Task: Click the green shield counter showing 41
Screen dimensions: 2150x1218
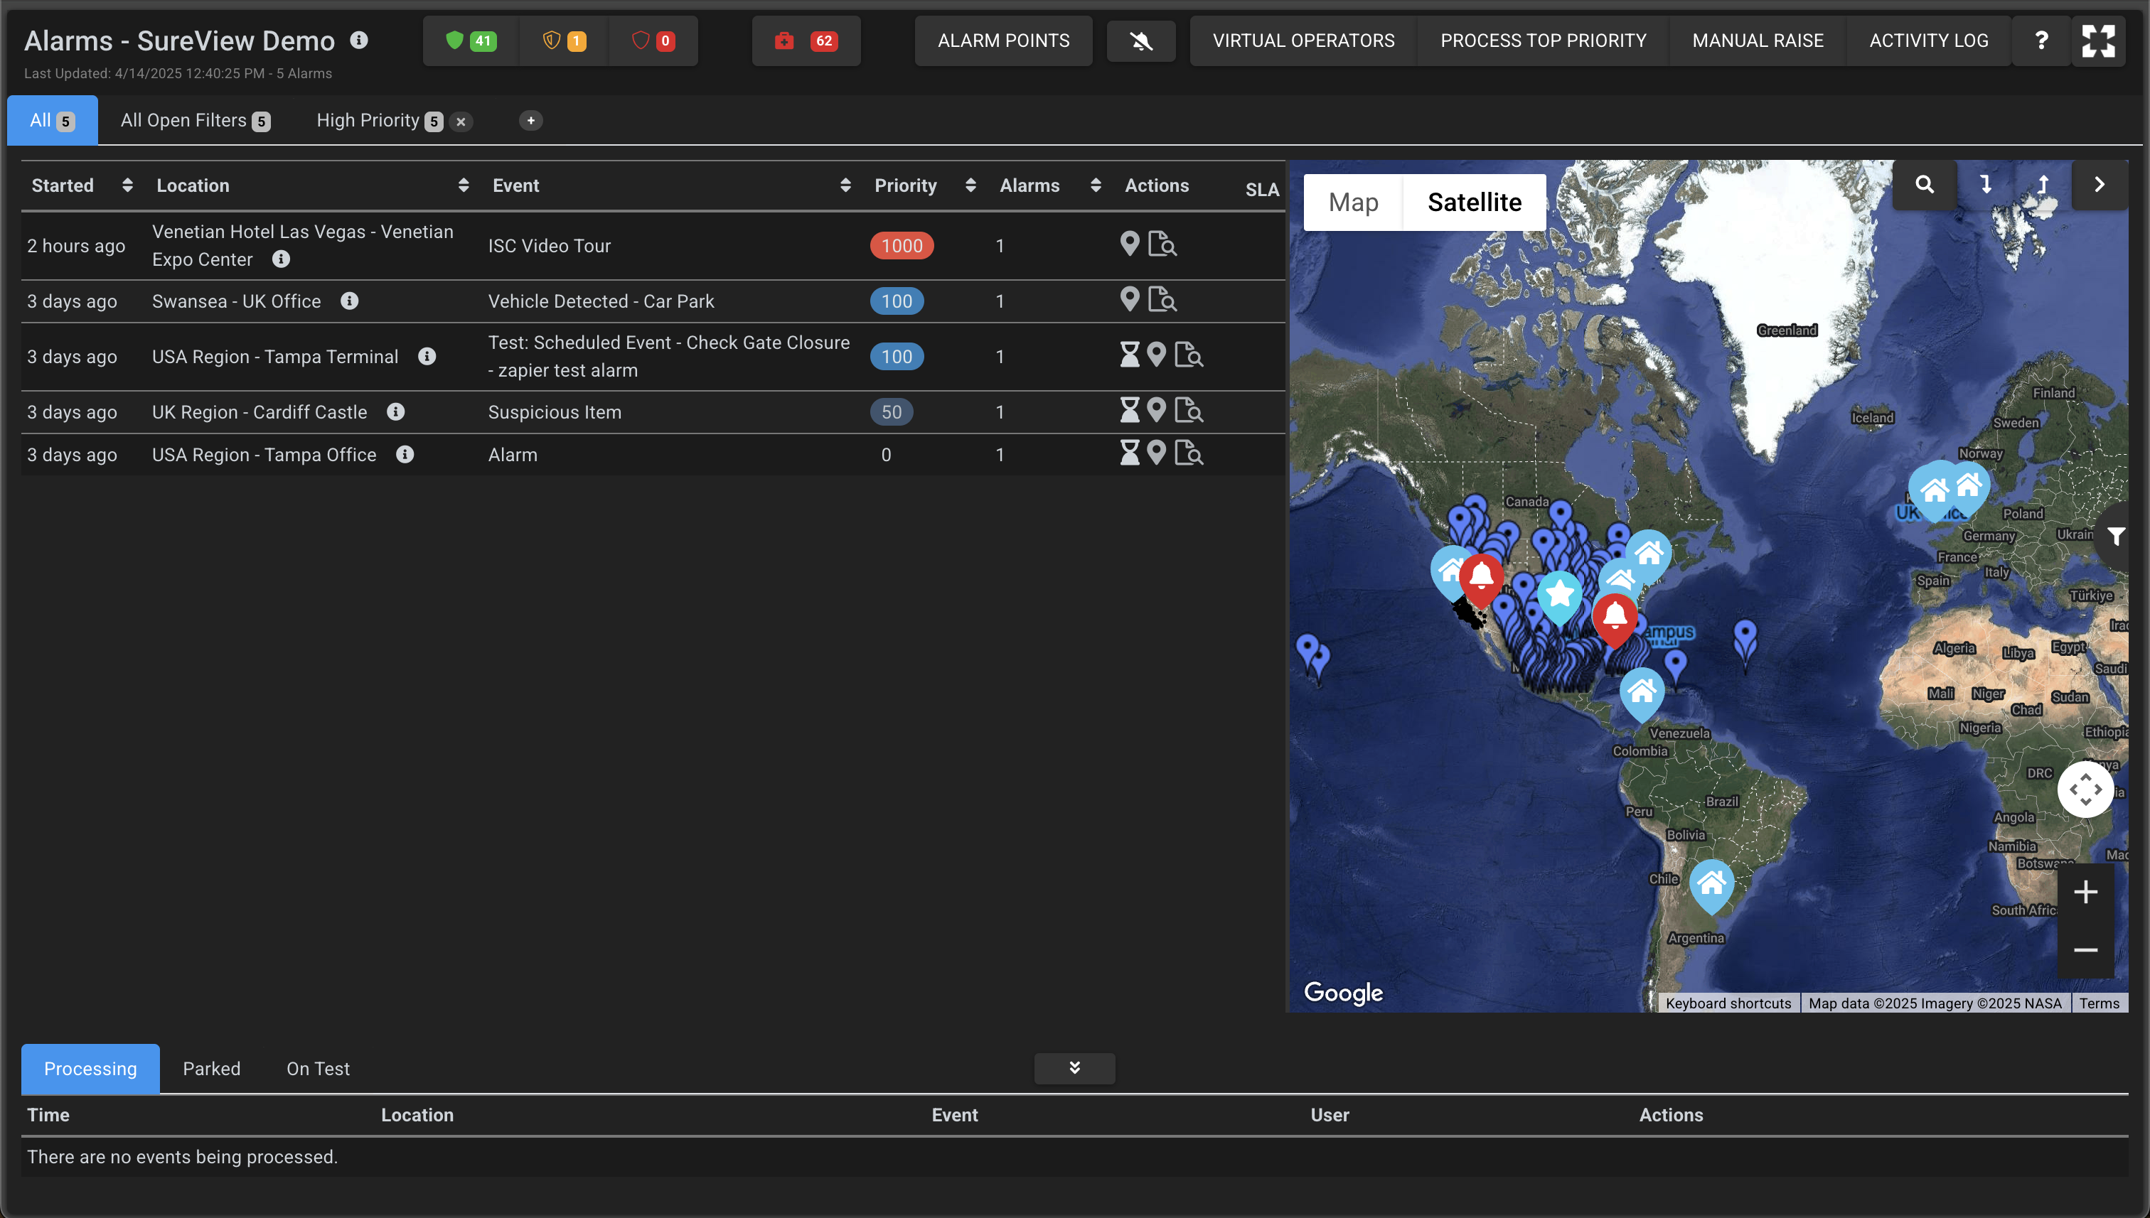Action: point(471,41)
